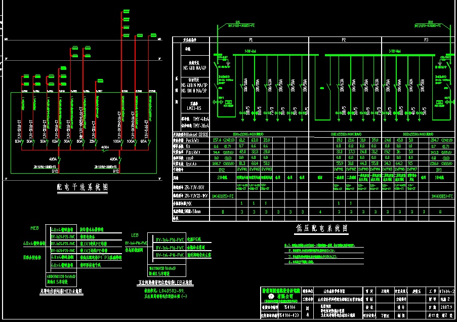The height and width of the screenshot is (322, 457).
Task: Select the P3 panel column header
Action: pyautogui.click(x=426, y=39)
